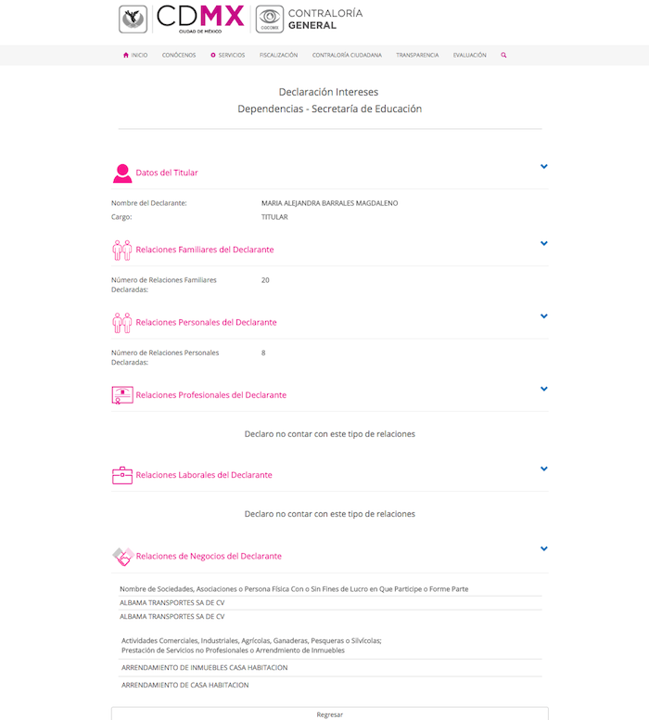Viewport: 649px width, 720px height.
Task: Click the Relaciones Personales people icon
Action: click(122, 322)
